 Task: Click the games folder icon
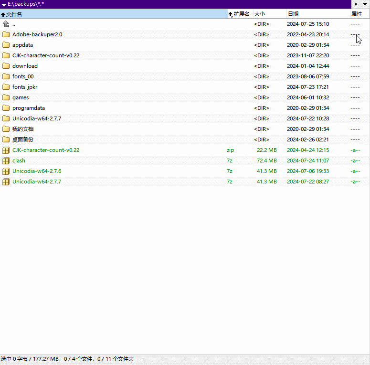click(x=6, y=97)
